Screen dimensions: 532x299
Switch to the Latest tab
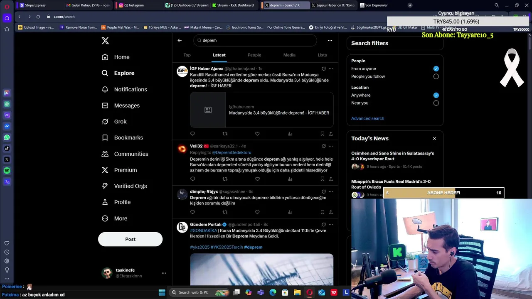tap(219, 55)
